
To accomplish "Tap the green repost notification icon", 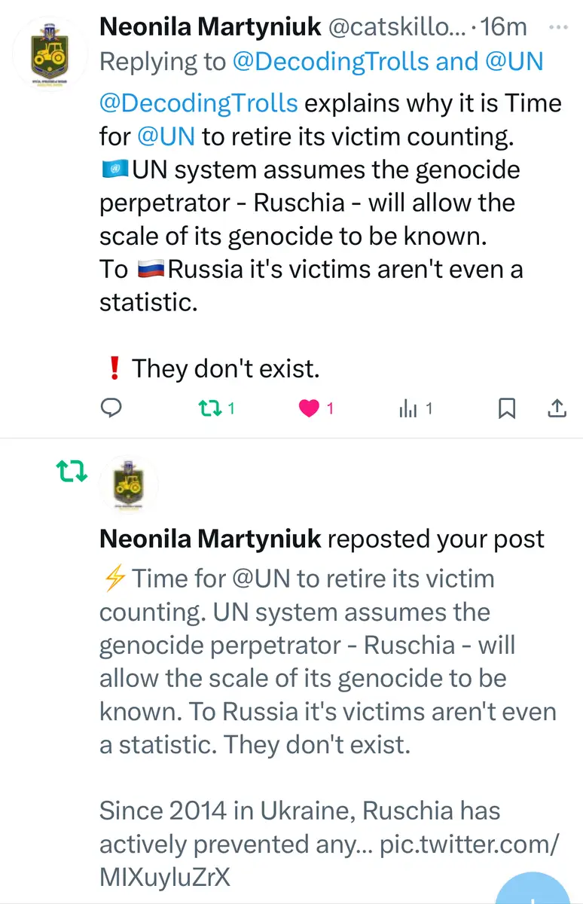I will pos(72,472).
